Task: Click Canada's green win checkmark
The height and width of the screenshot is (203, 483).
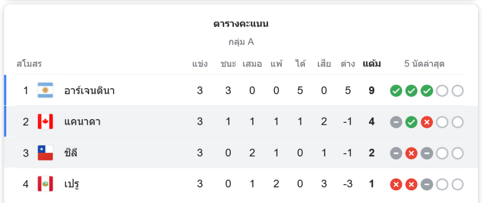Action: coord(411,122)
